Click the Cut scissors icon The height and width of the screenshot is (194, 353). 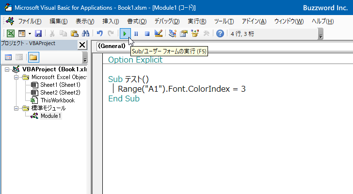[52, 34]
